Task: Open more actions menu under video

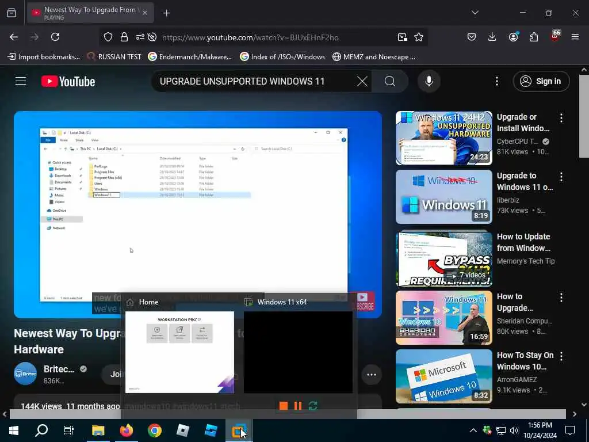Action: pos(372,374)
